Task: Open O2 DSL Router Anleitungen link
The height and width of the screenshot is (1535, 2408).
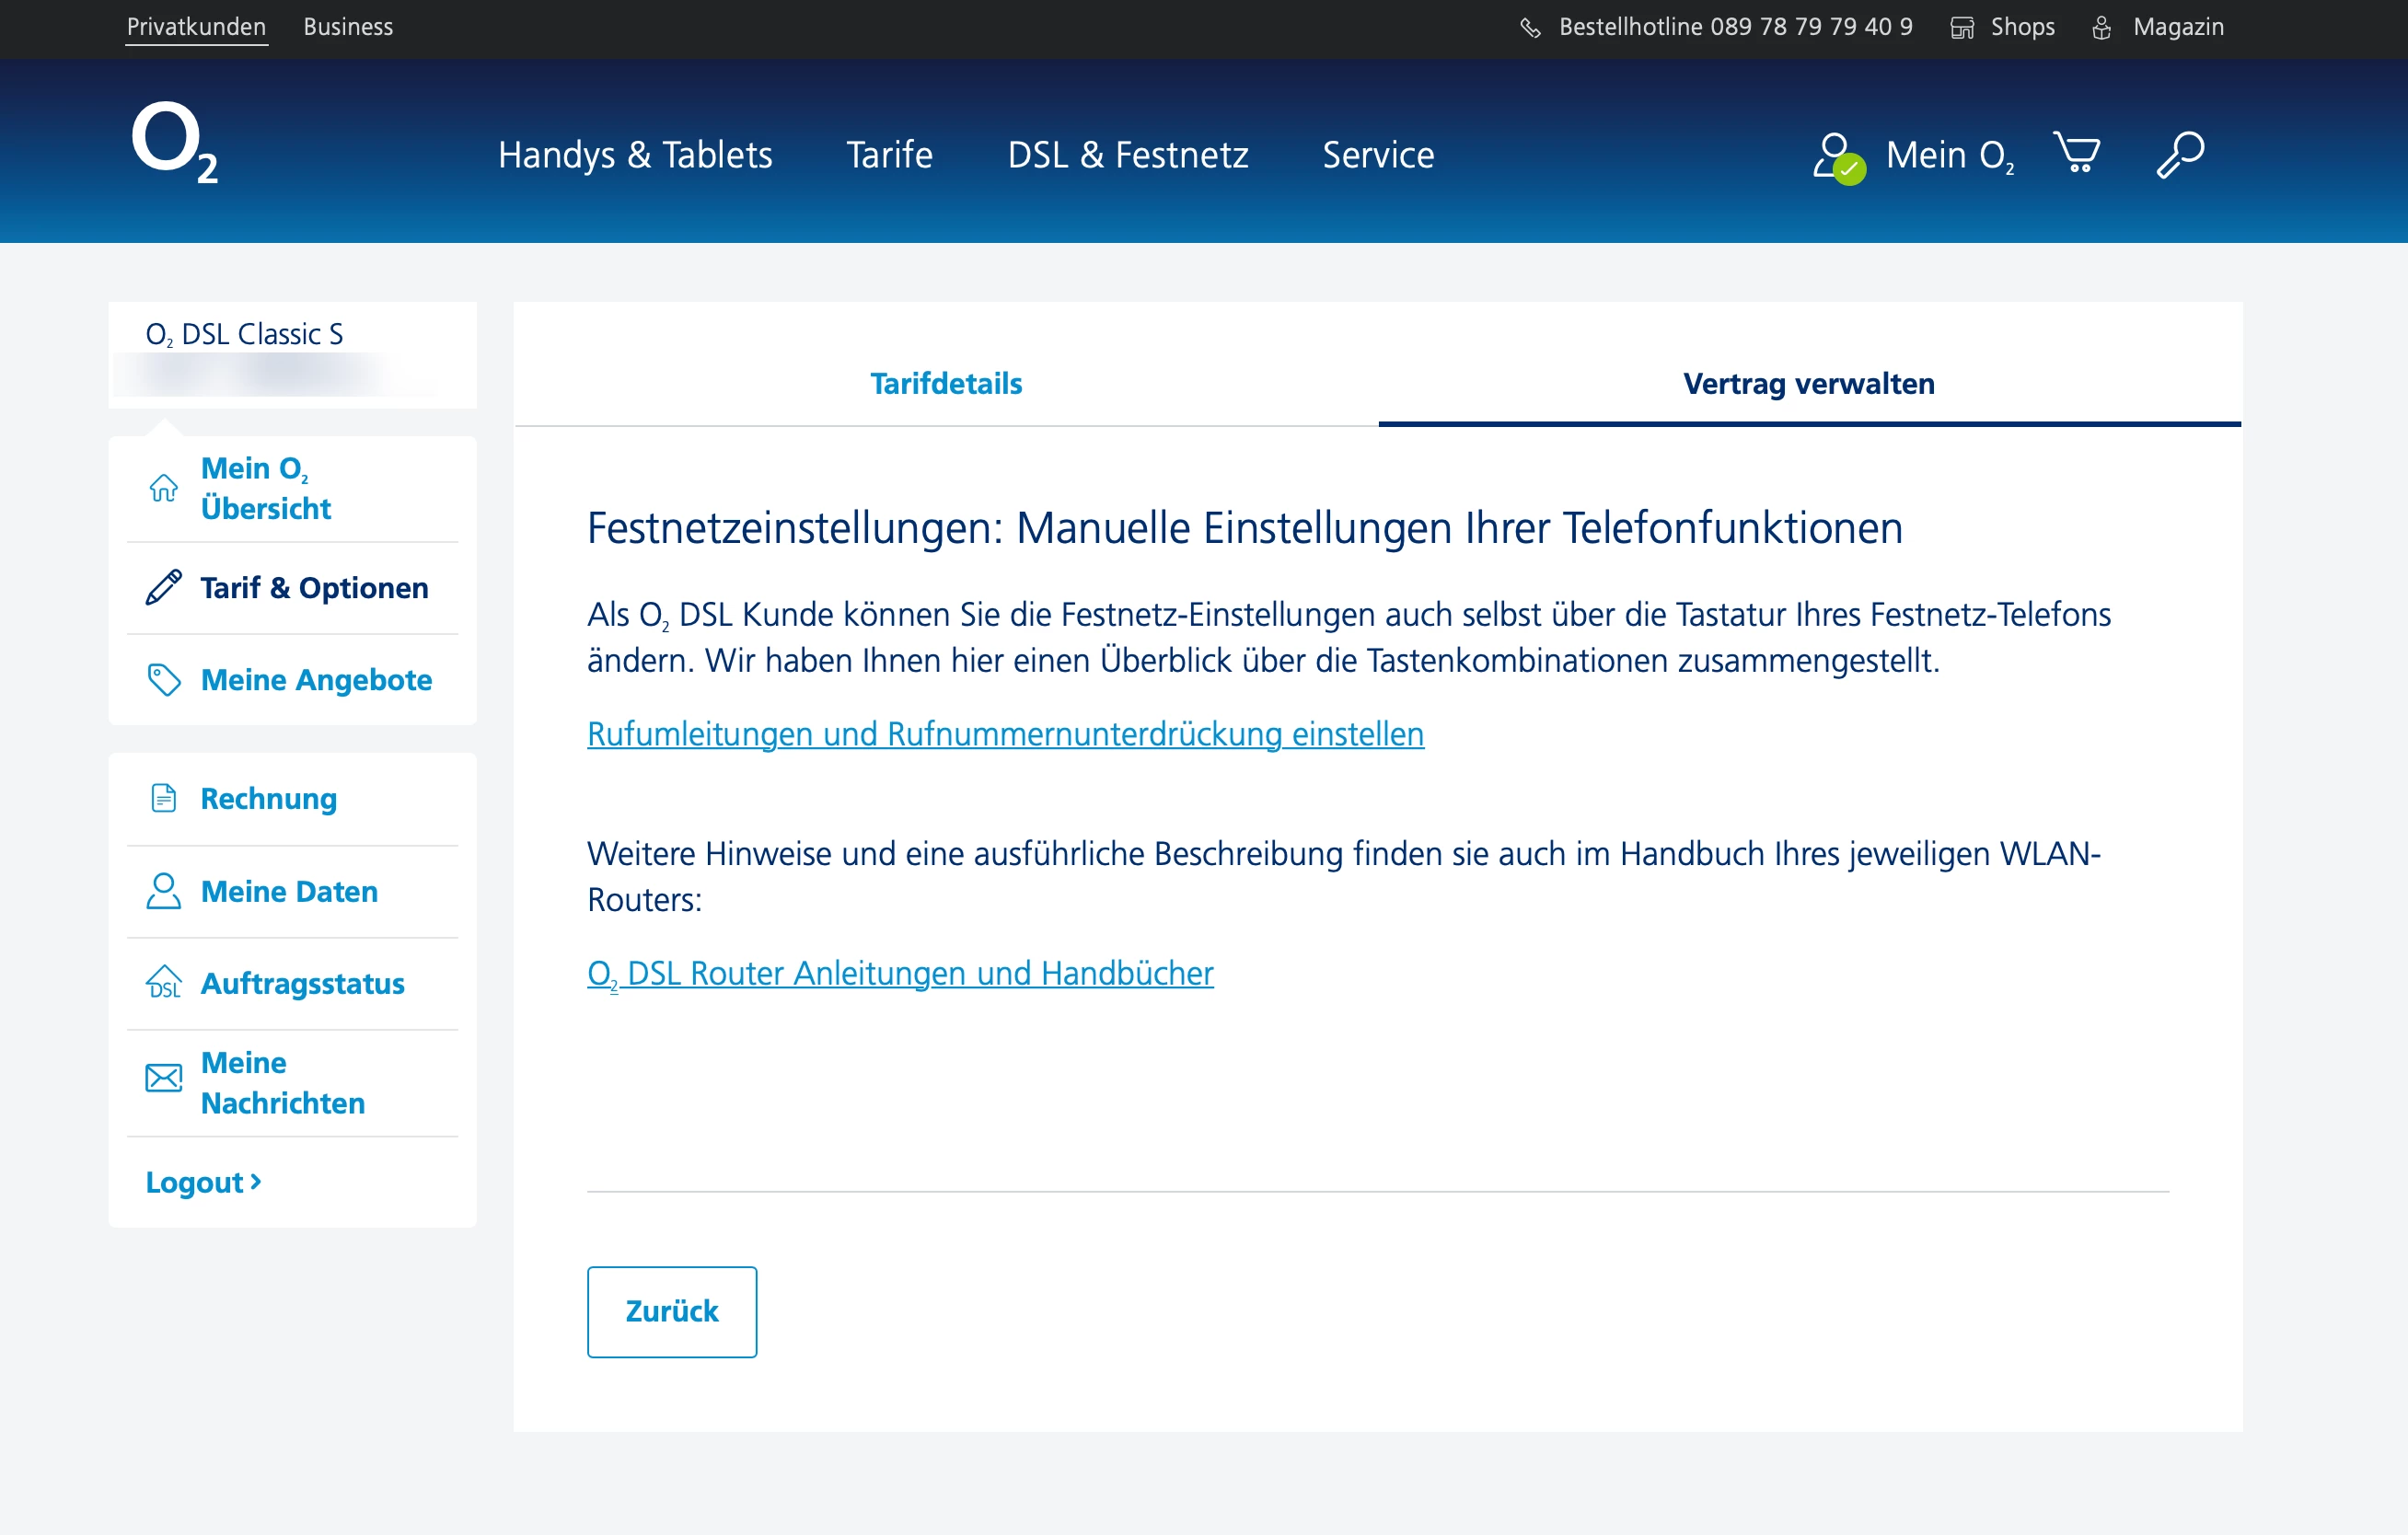Action: point(900,973)
